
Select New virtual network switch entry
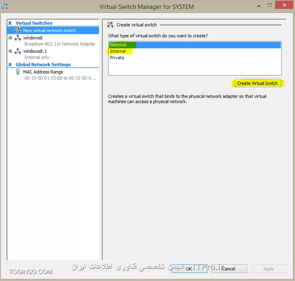coord(53,30)
